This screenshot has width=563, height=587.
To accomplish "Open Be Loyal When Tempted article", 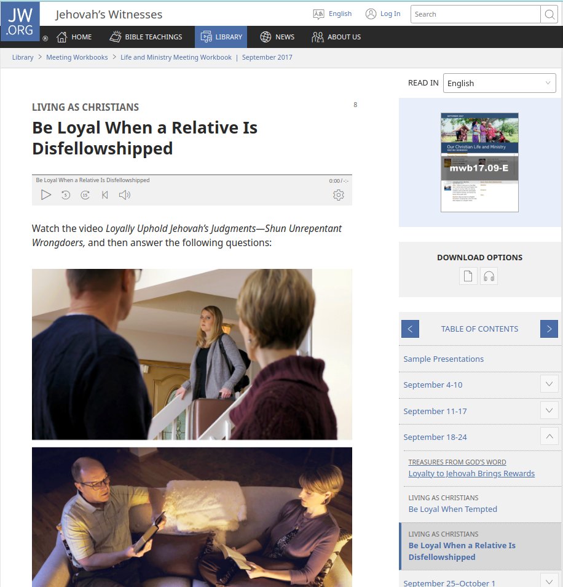I will pyautogui.click(x=453, y=509).
